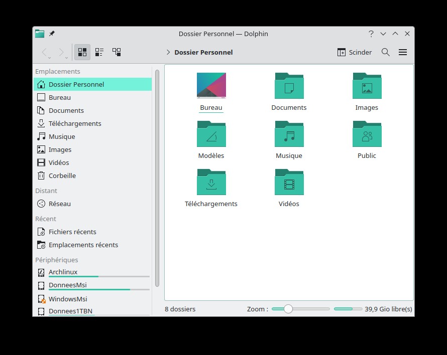Switch to compact view mode

coord(99,52)
